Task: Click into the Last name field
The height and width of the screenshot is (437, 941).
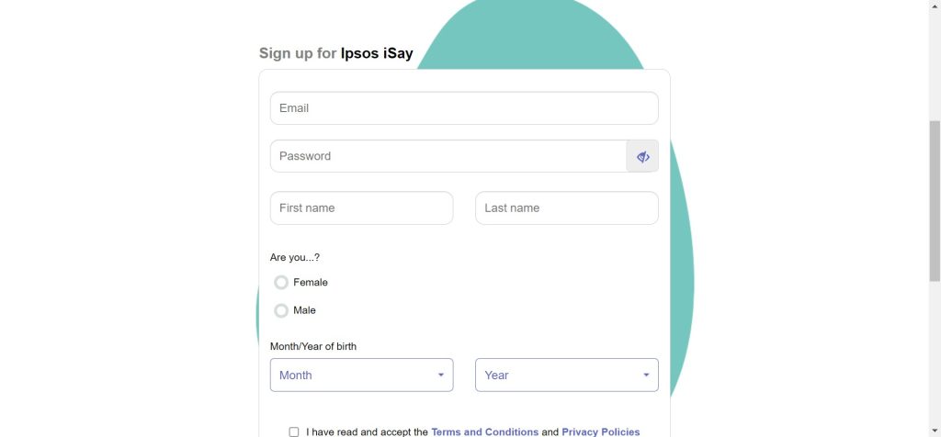Action: pyautogui.click(x=566, y=208)
